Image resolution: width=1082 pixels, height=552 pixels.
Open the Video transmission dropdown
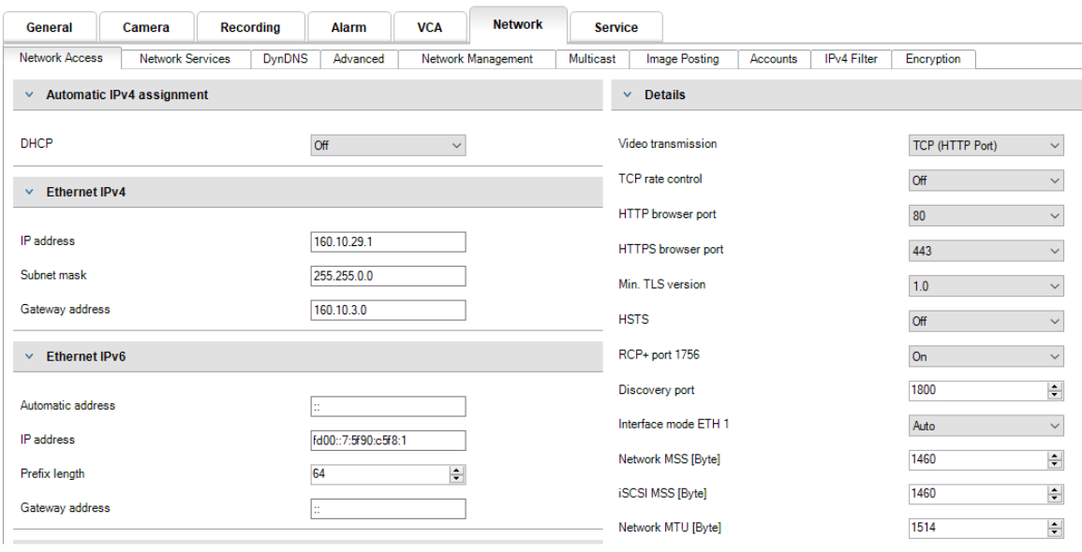(x=986, y=145)
